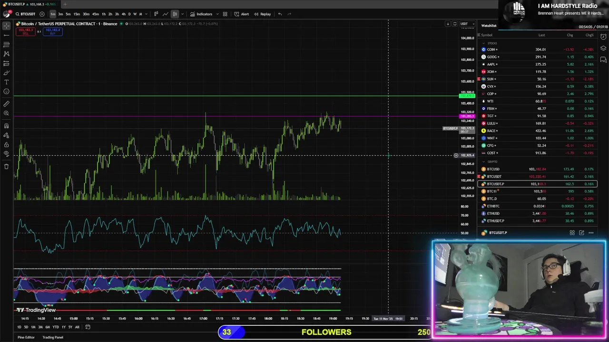Open the BTCUSDT symbol search
609x342 pixels.
click(25, 14)
